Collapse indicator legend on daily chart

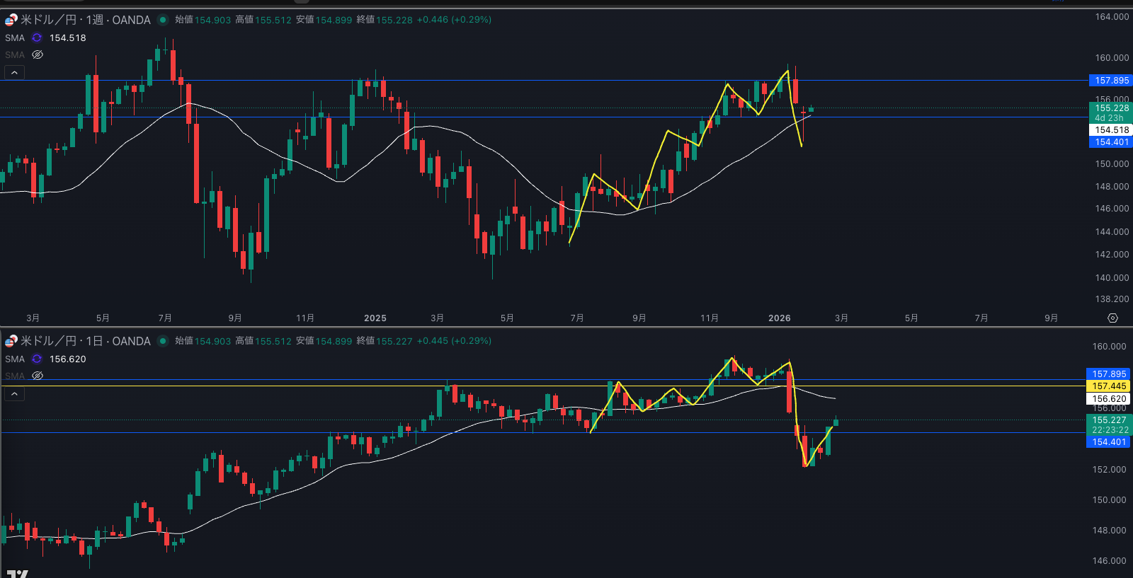coord(14,394)
